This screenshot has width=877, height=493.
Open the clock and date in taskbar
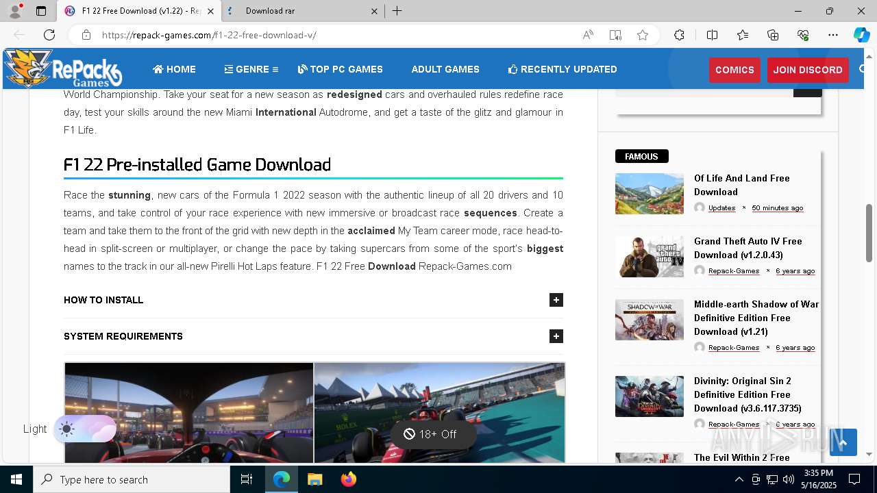(818, 479)
